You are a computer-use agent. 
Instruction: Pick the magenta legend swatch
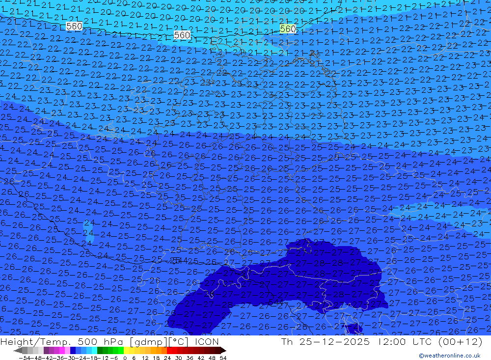[62, 350]
